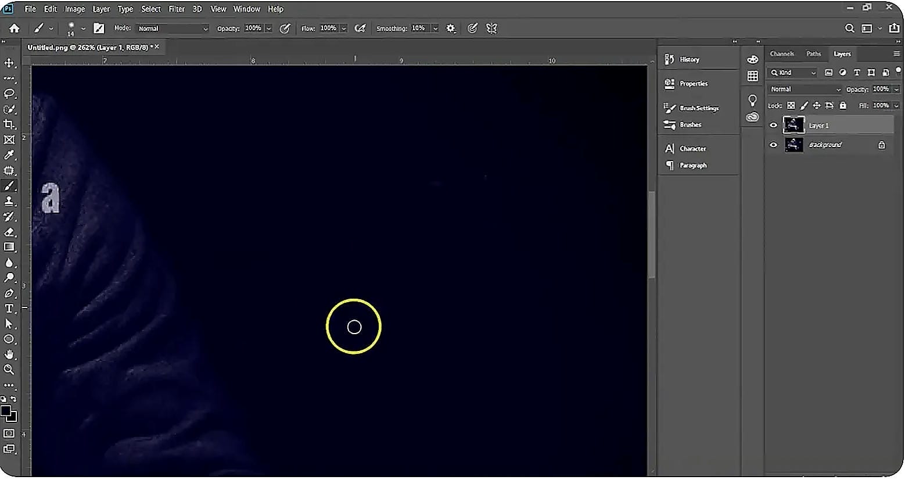Viewport: 905px width, 480px height.
Task: Select the Lasso tool
Action: pyautogui.click(x=9, y=94)
